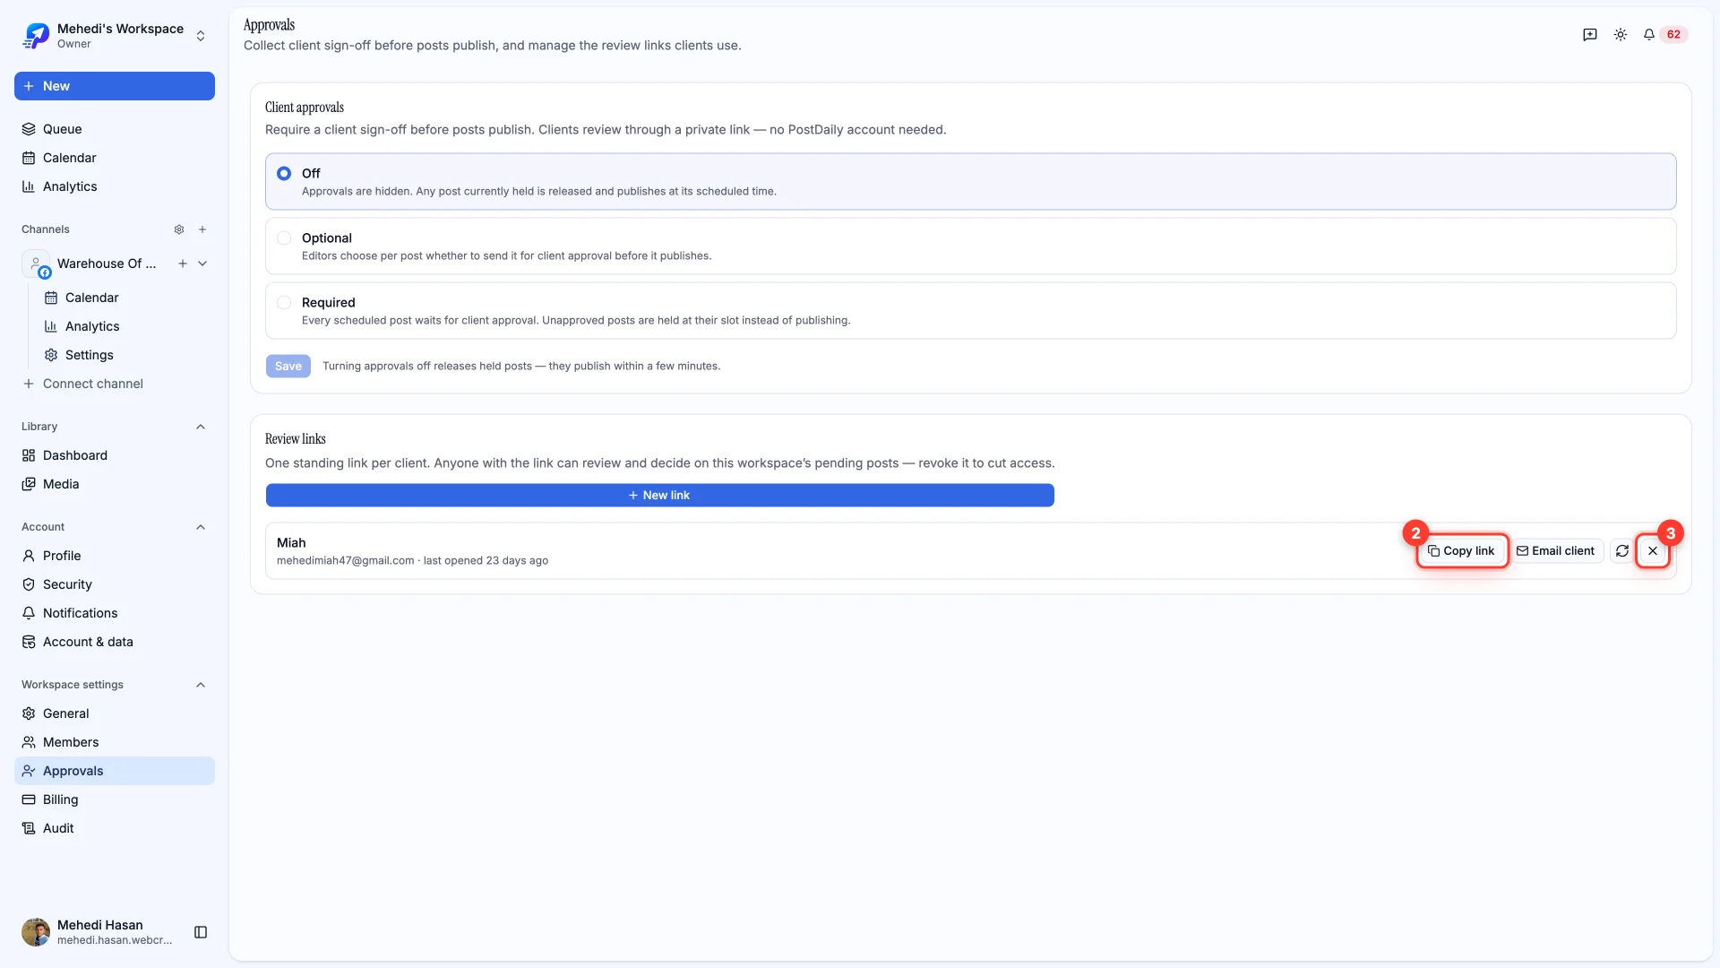Revoke Miah's review link with X icon
The image size is (1720, 968).
tap(1653, 551)
